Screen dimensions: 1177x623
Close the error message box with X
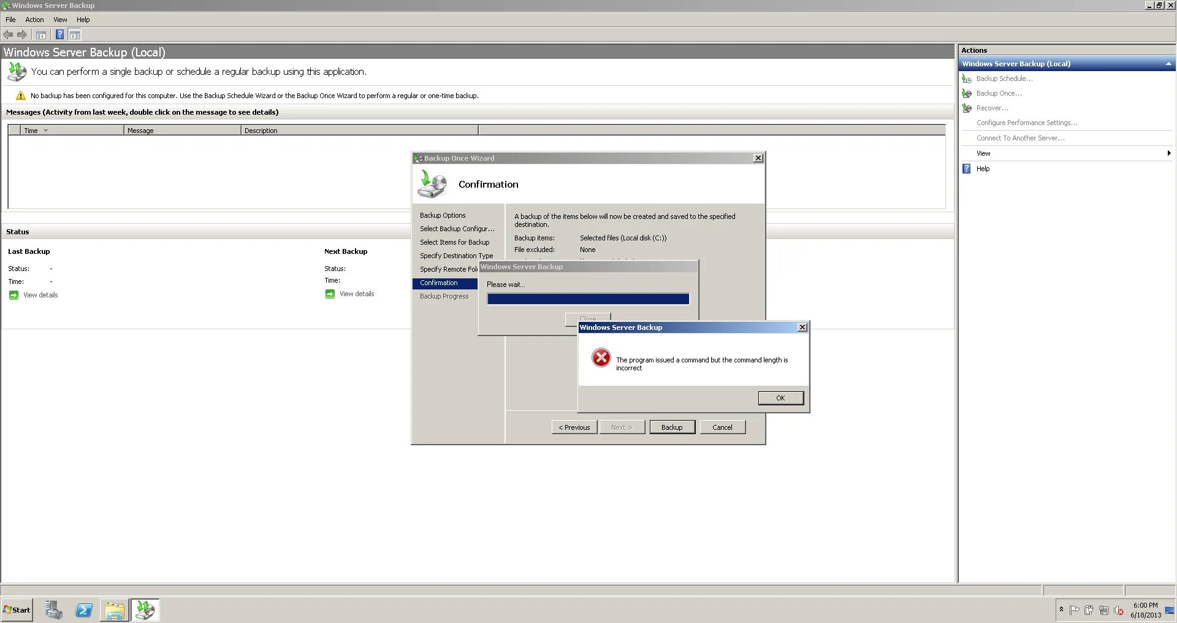point(802,327)
